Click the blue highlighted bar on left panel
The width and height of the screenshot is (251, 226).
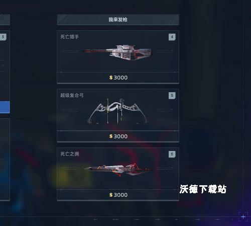point(5,107)
